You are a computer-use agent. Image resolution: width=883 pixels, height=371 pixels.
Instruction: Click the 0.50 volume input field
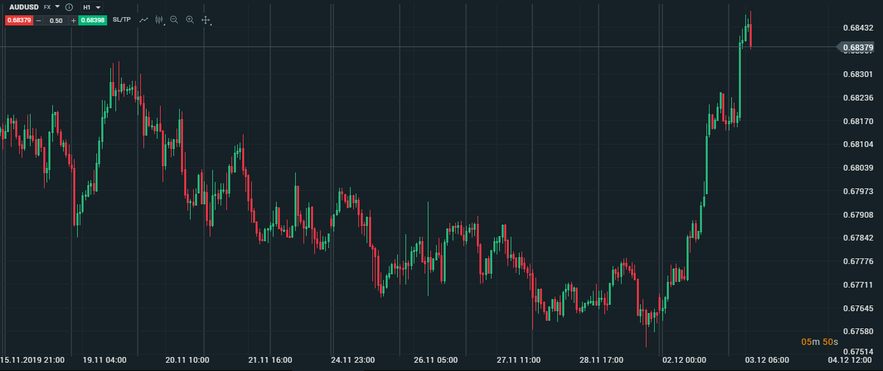coord(56,20)
